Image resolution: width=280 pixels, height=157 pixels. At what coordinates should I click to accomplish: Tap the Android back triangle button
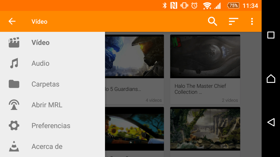pyautogui.click(x=271, y=122)
